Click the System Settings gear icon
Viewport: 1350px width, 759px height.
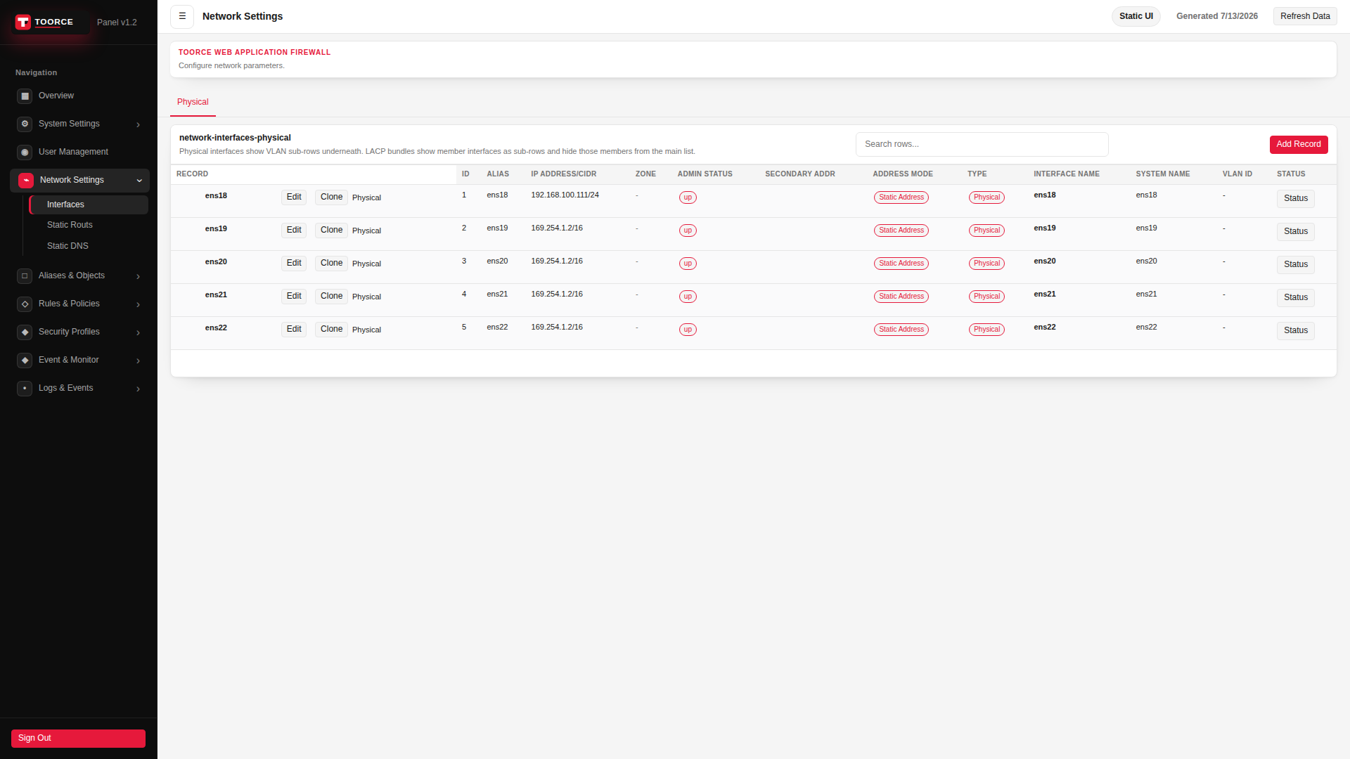(25, 124)
